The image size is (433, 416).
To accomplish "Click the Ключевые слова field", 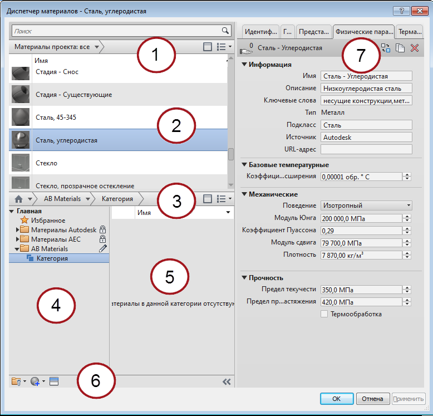I will point(366,101).
